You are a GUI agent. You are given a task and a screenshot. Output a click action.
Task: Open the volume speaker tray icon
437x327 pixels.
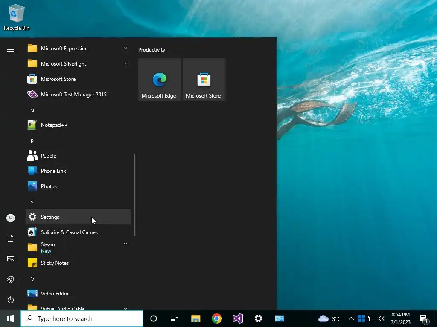coord(382,318)
